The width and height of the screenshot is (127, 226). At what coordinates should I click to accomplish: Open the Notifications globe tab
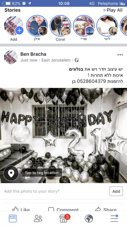[x=89, y=219]
